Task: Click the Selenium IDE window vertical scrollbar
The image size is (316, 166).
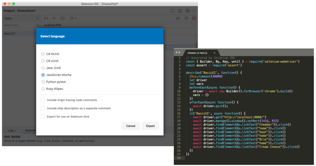Action: 196,45
